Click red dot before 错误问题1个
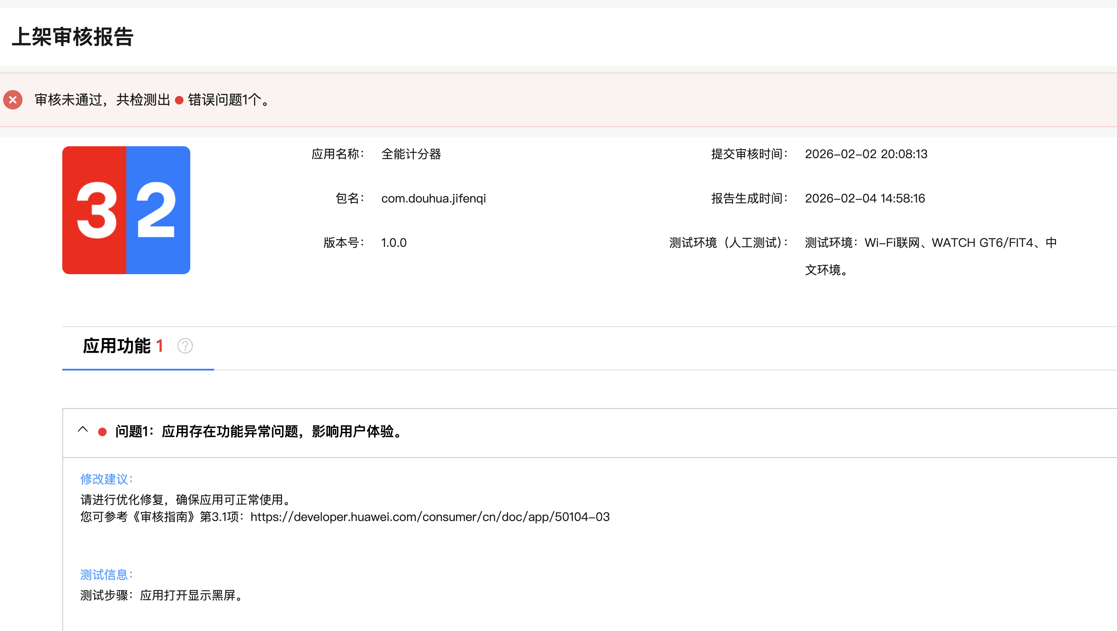The width and height of the screenshot is (1117, 631). coord(179,101)
